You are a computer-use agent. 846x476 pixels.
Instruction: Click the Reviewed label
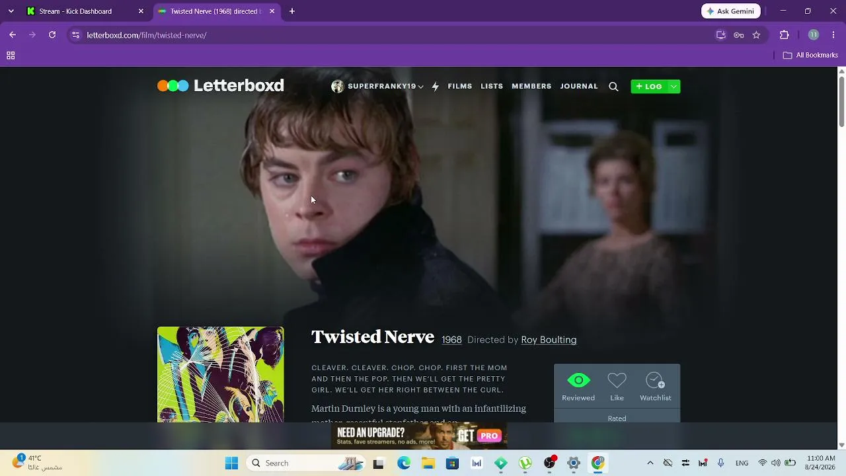pos(578,398)
